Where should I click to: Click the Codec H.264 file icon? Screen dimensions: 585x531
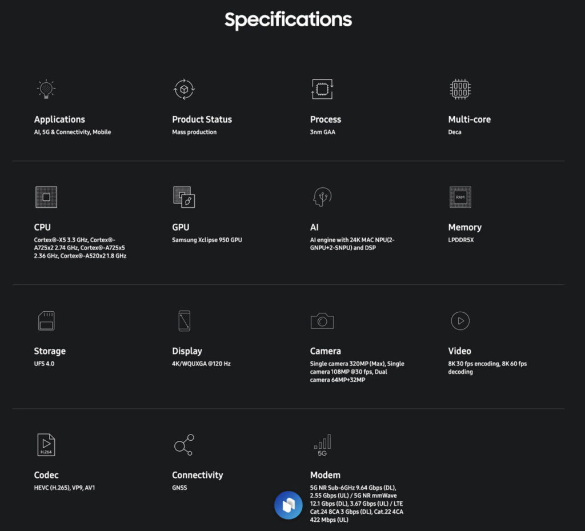point(46,444)
